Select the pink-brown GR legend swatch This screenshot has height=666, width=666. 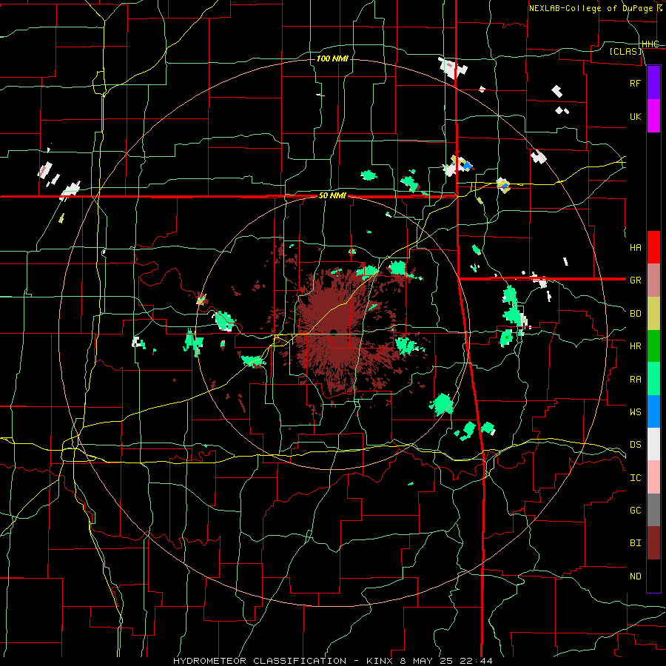(x=653, y=280)
